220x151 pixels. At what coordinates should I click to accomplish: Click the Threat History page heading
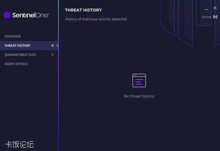point(83,10)
